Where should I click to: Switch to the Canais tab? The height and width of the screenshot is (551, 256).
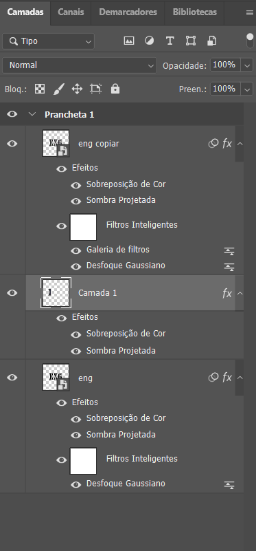tap(71, 12)
